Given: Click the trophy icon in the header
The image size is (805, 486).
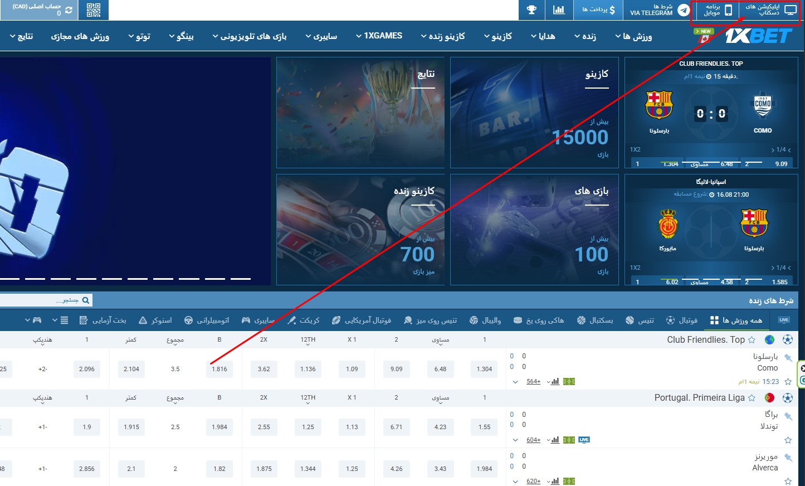Looking at the screenshot, I should (x=531, y=10).
